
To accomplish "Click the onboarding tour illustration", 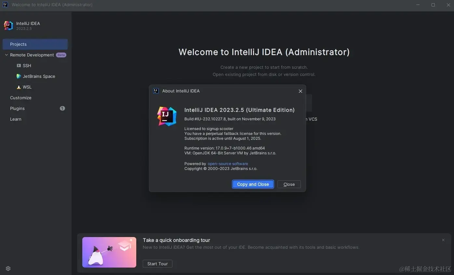I will [x=109, y=252].
